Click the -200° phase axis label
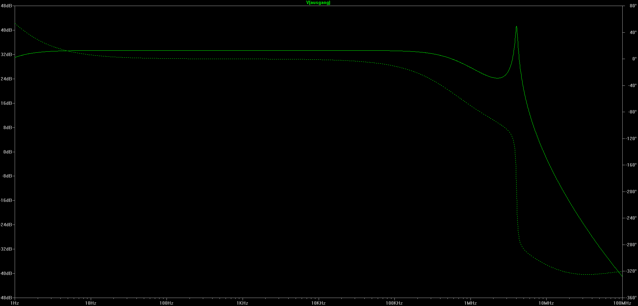Screen dimensions: 638x306 pyautogui.click(x=631, y=192)
